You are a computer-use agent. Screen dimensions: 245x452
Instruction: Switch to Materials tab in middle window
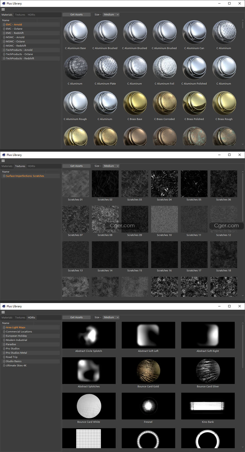[x=7, y=166]
